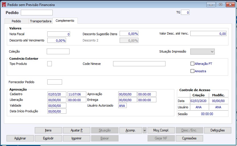237x146 pixels.
Task: Open the Comissões button
Action: tap(189, 138)
